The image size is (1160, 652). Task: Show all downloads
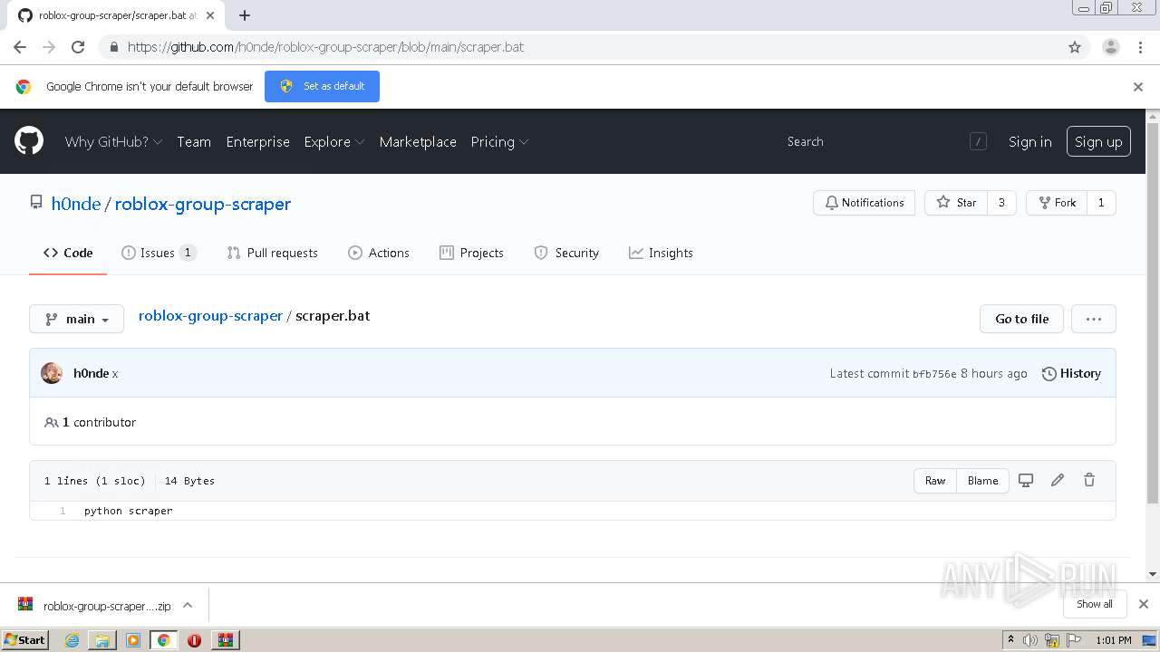(1094, 604)
